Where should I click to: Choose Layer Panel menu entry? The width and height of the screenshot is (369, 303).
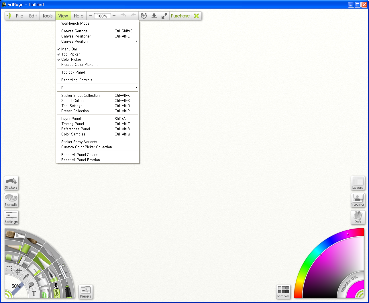97,119
